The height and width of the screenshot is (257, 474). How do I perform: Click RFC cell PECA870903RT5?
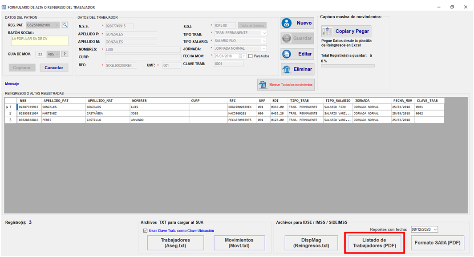tap(242, 120)
